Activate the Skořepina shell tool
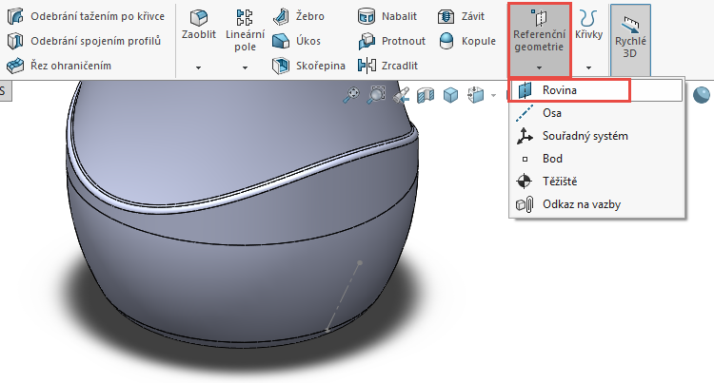This screenshot has height=383, width=714. (x=308, y=66)
